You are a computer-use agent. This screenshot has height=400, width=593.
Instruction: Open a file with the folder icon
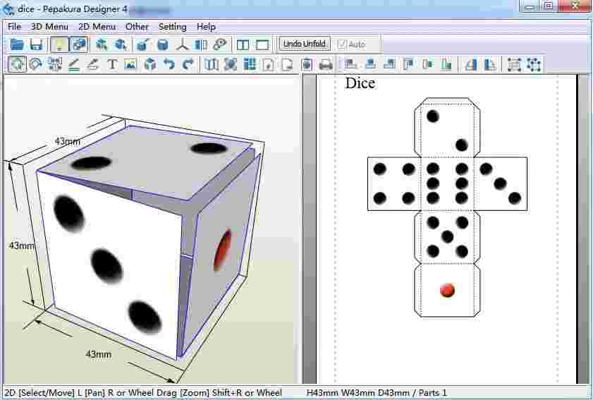[17, 44]
